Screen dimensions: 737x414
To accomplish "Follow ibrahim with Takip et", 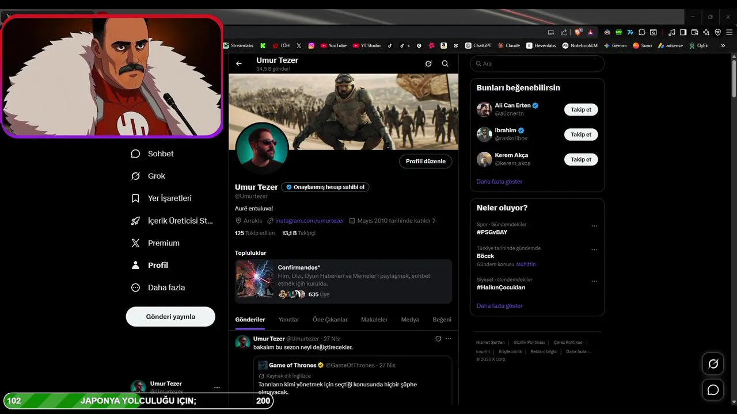I will 581,135.
